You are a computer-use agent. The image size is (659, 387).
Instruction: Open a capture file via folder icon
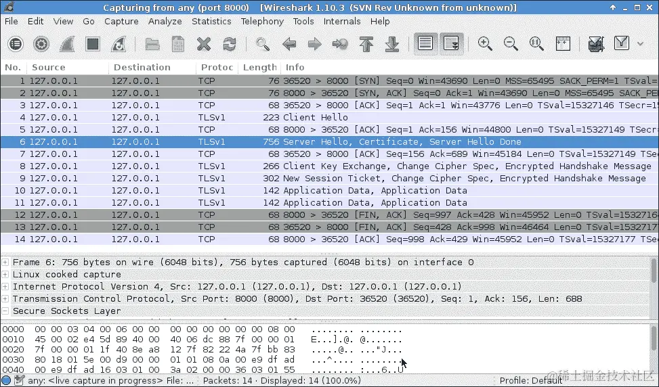tap(152, 44)
